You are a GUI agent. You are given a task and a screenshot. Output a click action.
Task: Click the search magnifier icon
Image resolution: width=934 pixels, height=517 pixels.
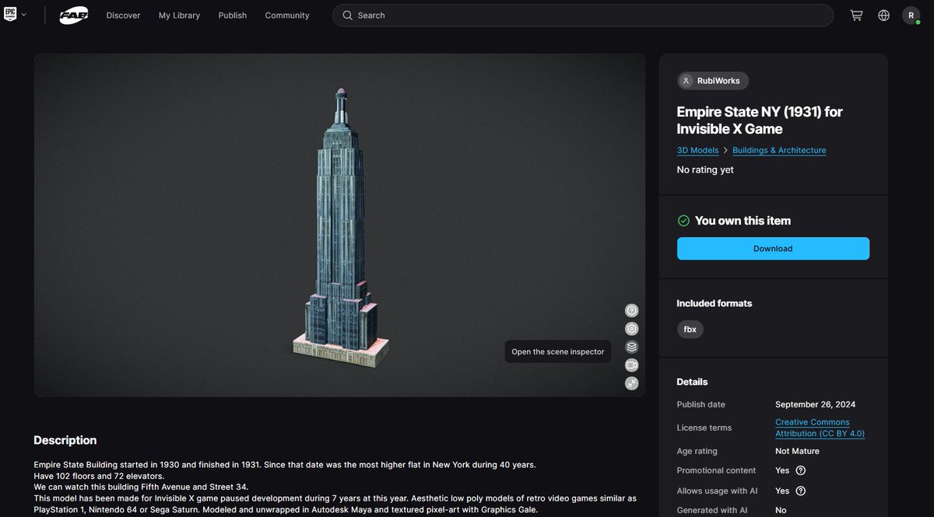click(x=348, y=16)
